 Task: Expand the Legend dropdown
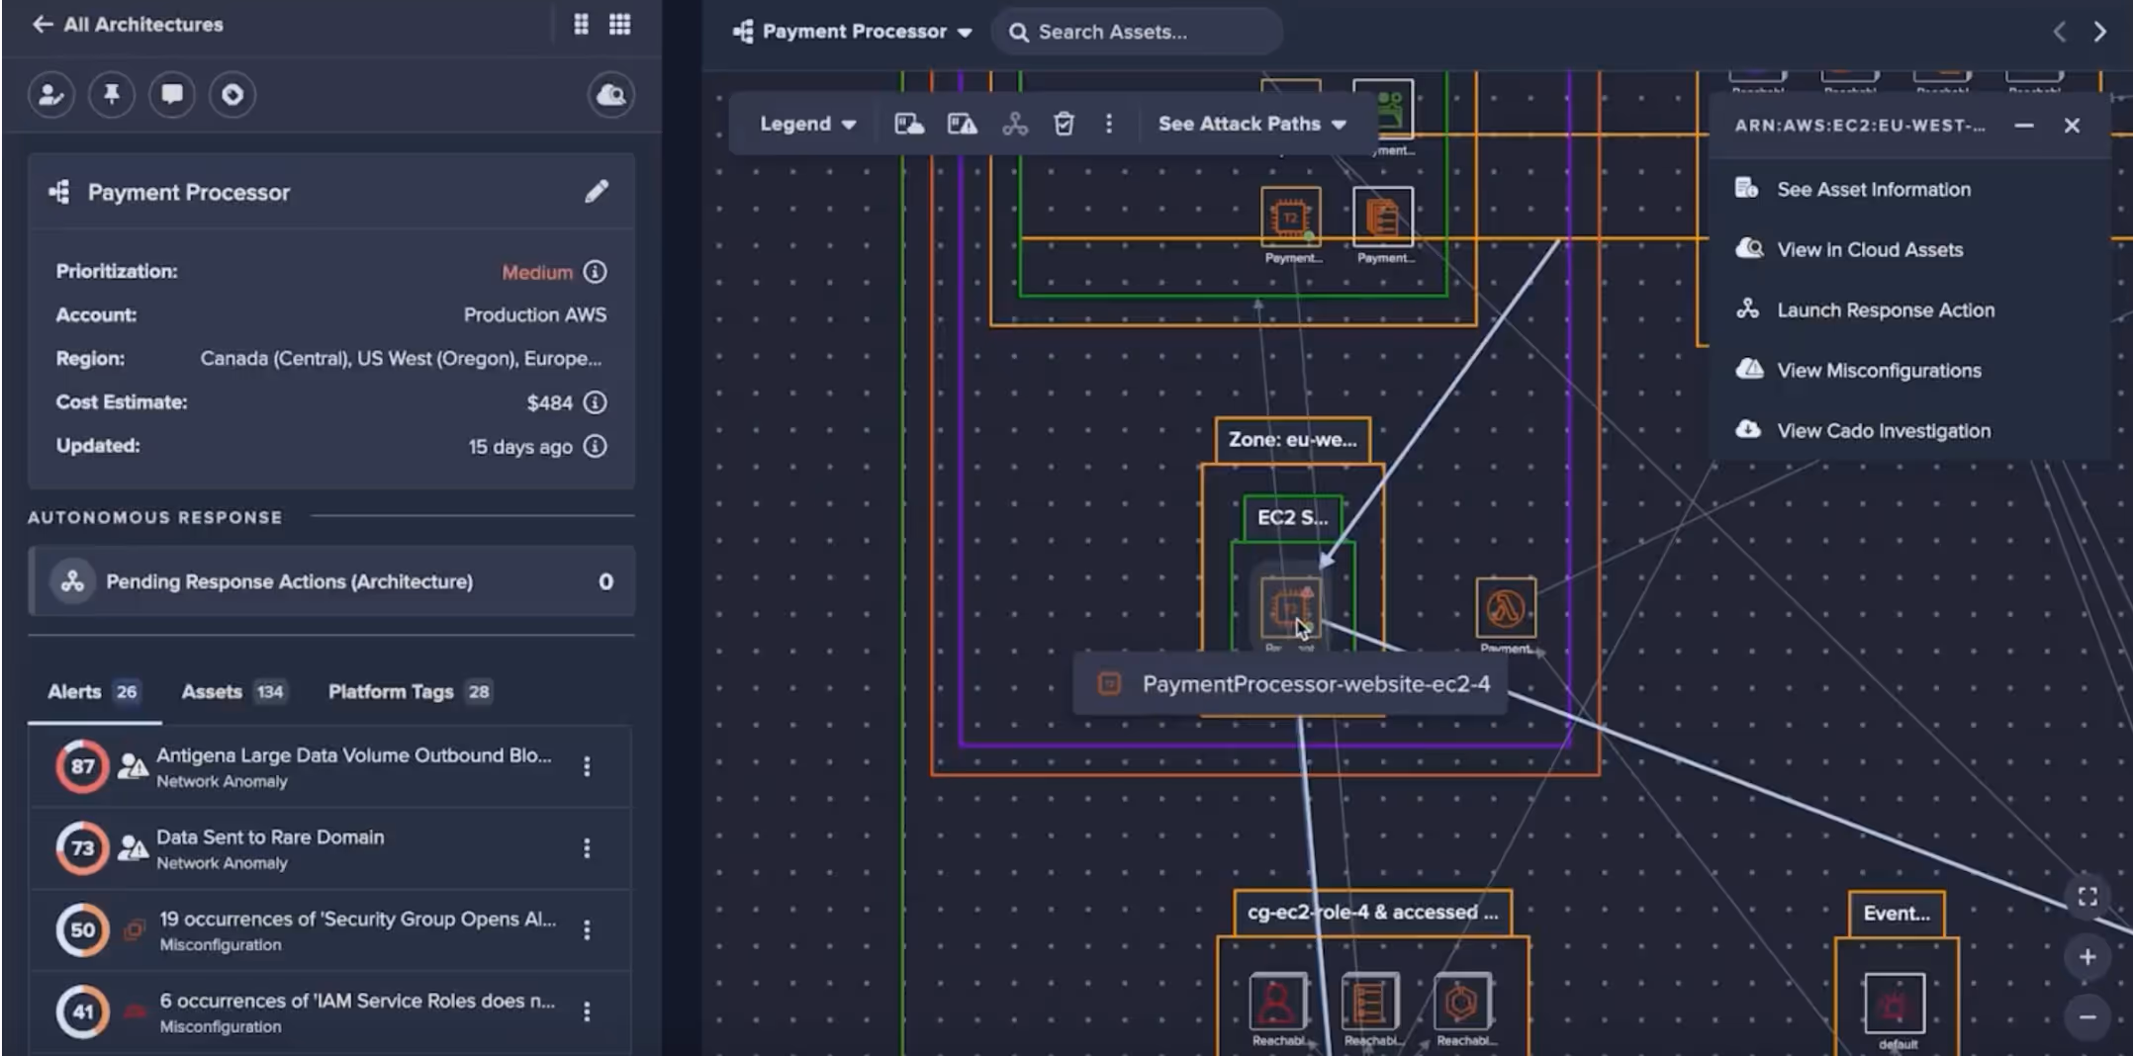(x=807, y=124)
